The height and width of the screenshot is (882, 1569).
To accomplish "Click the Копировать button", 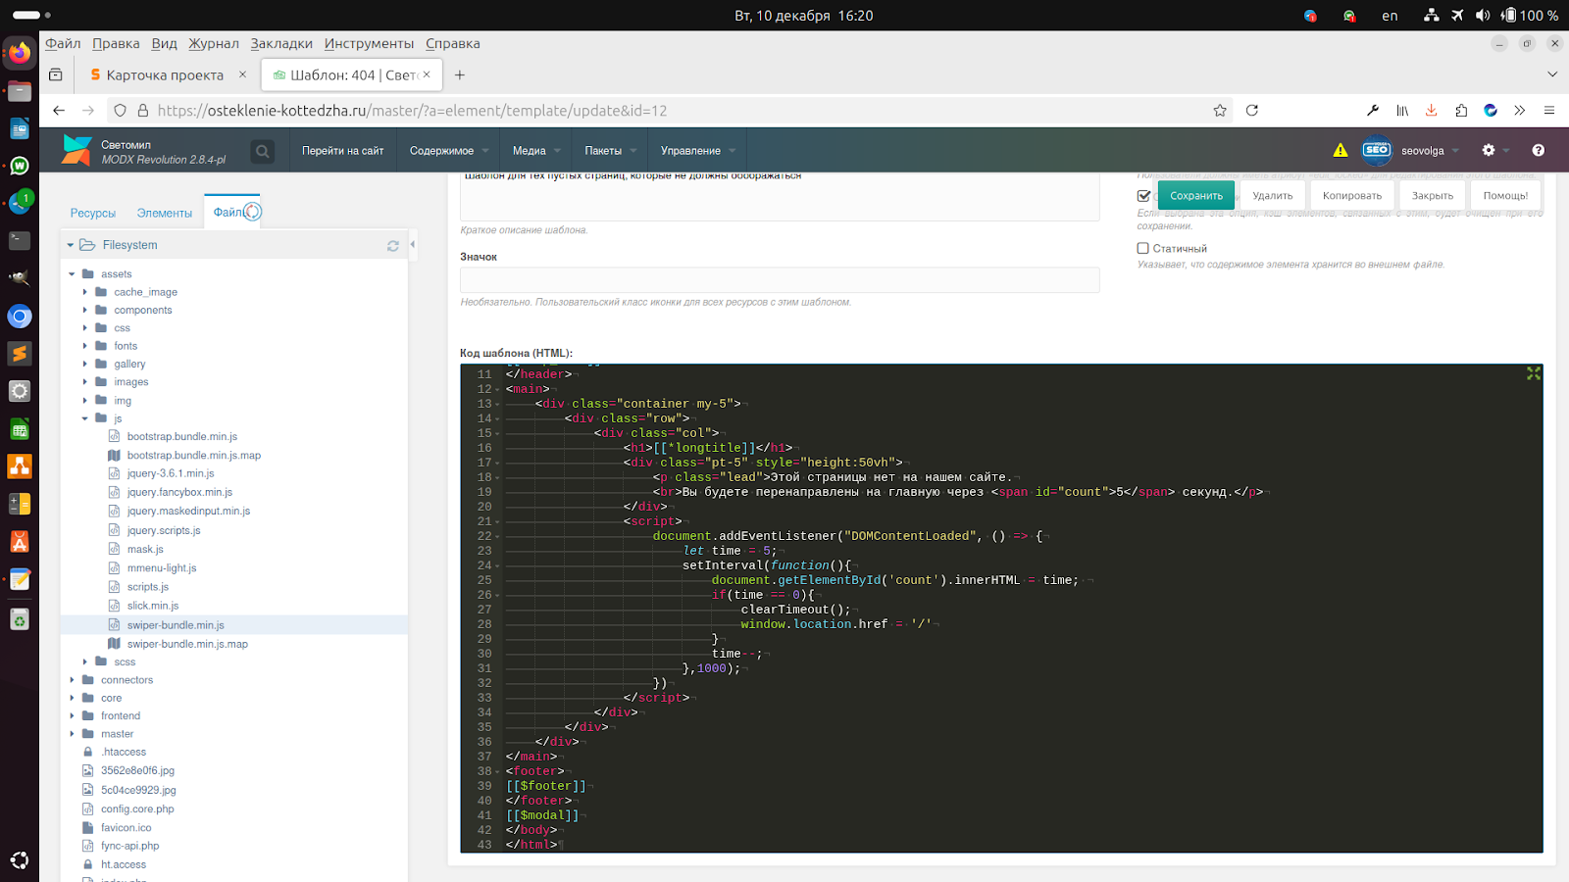I will point(1352,195).
